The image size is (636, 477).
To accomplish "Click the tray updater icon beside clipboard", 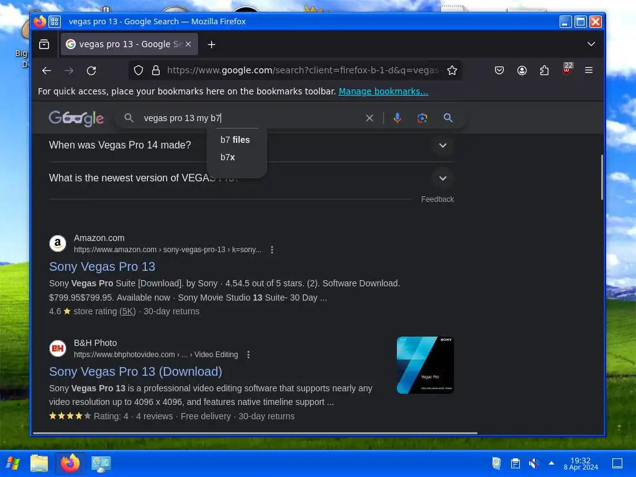I will (x=496, y=463).
